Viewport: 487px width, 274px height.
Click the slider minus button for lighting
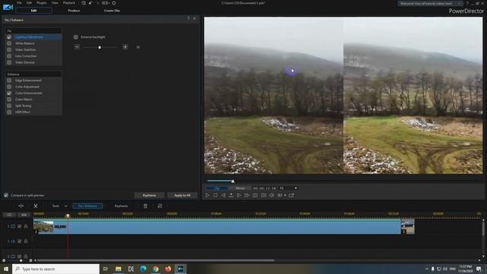[77, 47]
